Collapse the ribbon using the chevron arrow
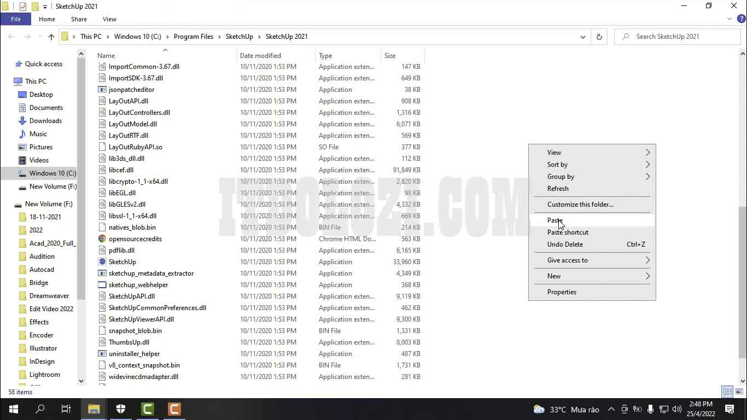This screenshot has width=747, height=420. 729,18
